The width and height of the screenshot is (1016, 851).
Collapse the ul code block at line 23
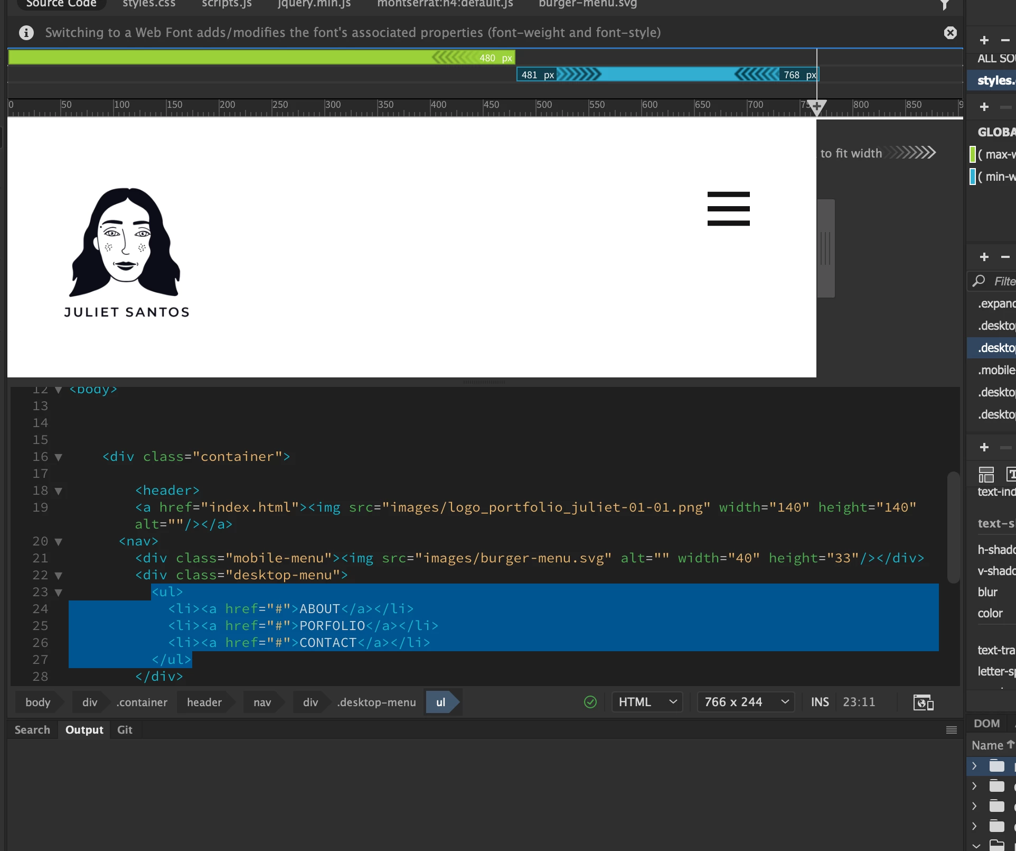(59, 593)
